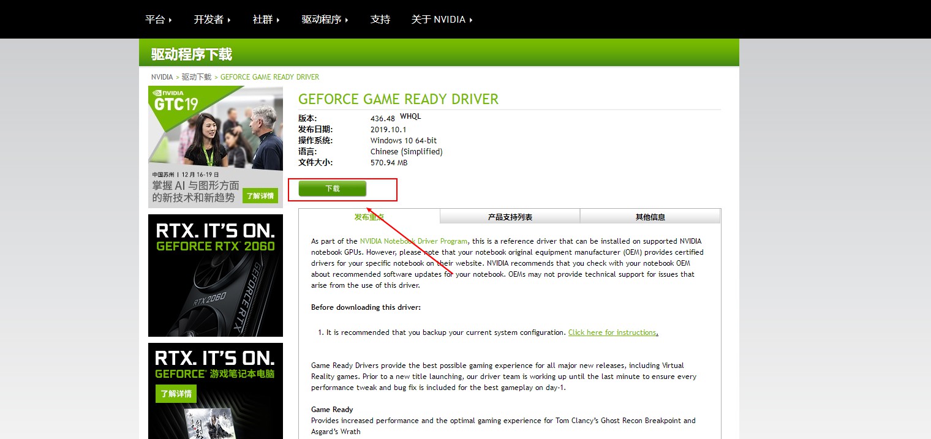Click the bold Game Ready subheading
The width and height of the screenshot is (931, 439).
tap(332, 410)
